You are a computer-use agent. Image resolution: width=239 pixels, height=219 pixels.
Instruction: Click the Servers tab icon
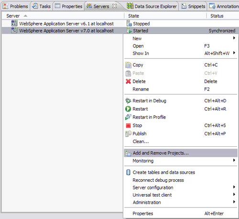tap(89, 6)
